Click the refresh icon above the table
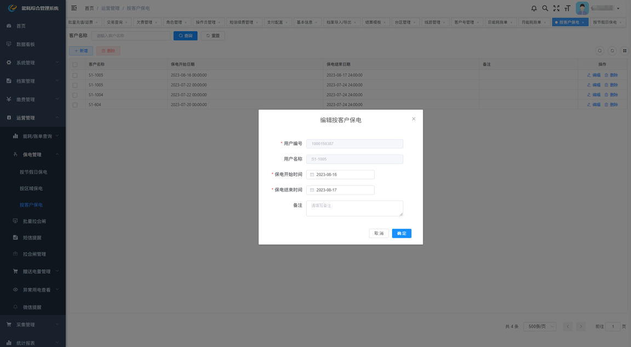The height and width of the screenshot is (347, 631). [x=612, y=51]
